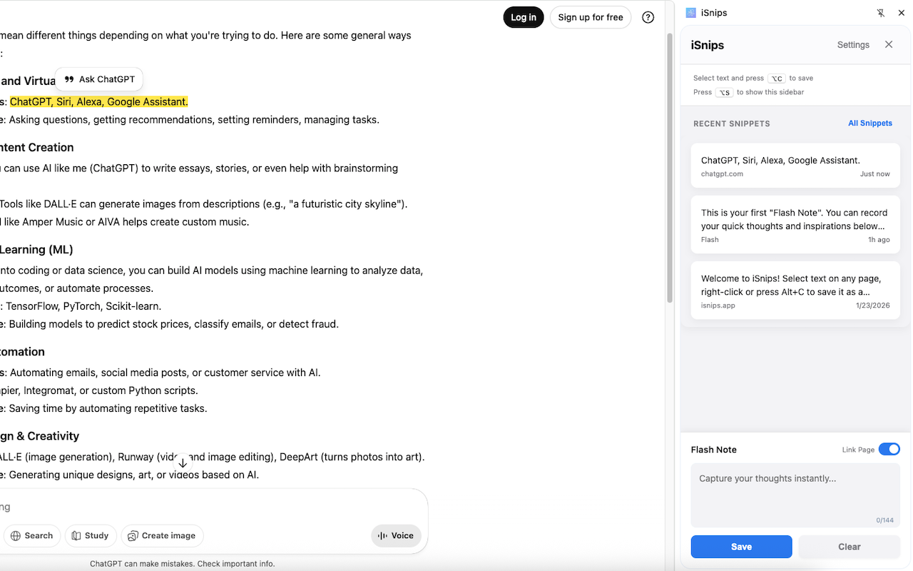Click the scroll-to-bottom arrow in the chat
This screenshot has width=913, height=571.
183,463
